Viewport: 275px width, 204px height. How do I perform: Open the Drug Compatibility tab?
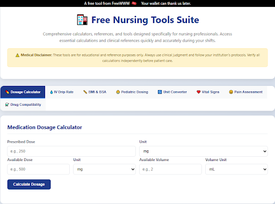pos(23,105)
